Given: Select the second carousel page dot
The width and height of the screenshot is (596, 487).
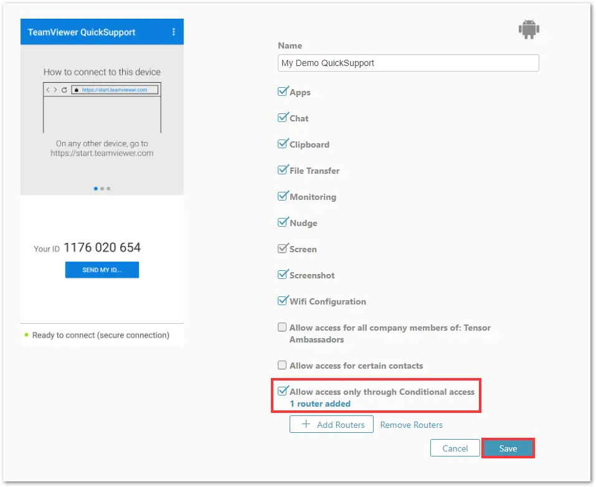Looking at the screenshot, I should click(x=102, y=189).
